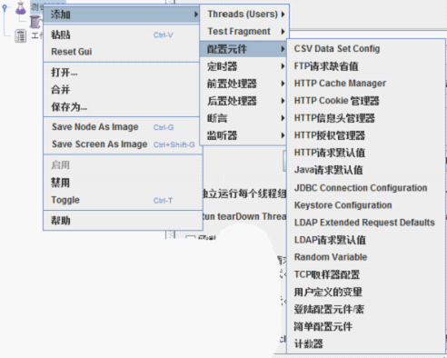Screen dimensions: 447x358
Task: Add 简单配置元件
Action: [x=366, y=326]
